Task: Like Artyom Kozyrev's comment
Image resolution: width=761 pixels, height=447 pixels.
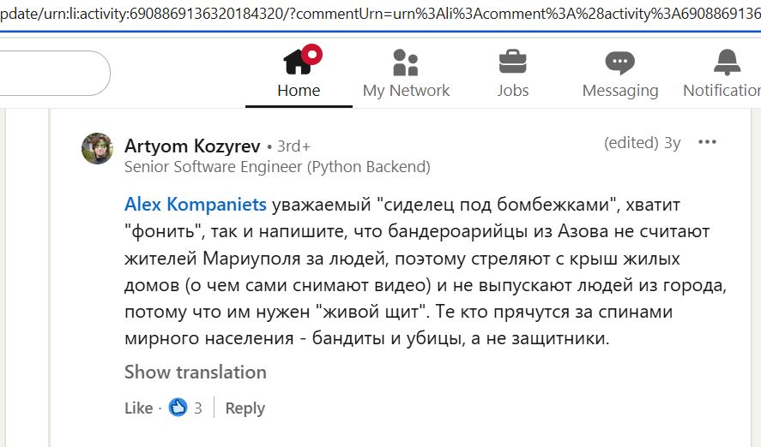Action: (x=138, y=408)
